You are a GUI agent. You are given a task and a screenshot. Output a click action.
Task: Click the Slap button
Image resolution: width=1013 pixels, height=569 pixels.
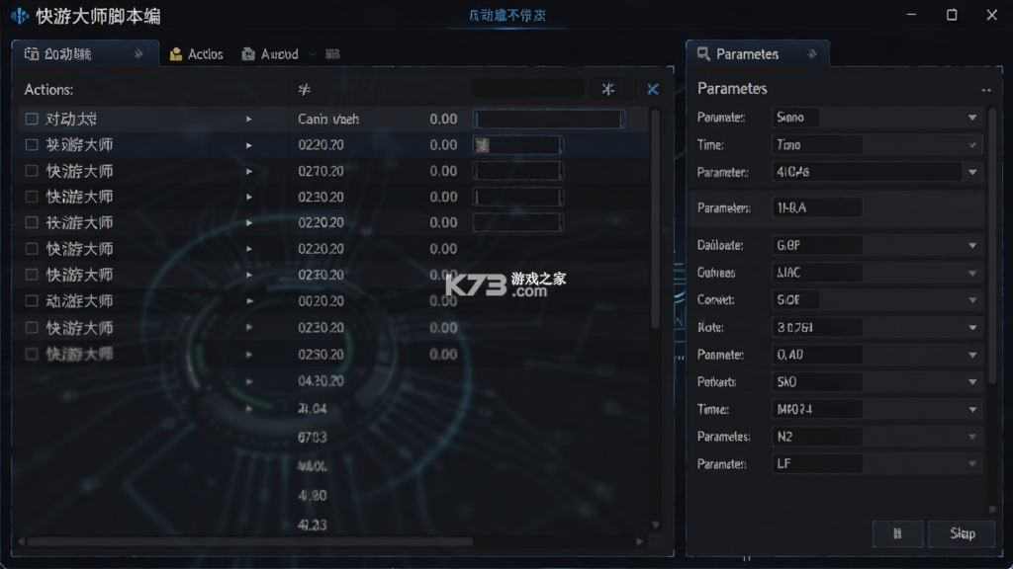(x=962, y=533)
